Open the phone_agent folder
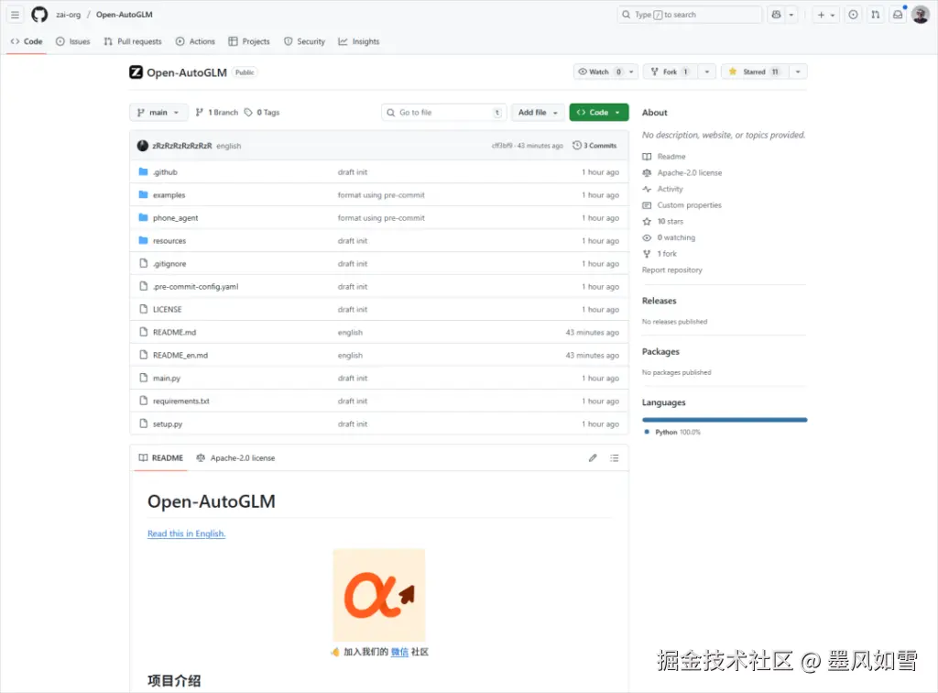The image size is (938, 693). pos(175,218)
